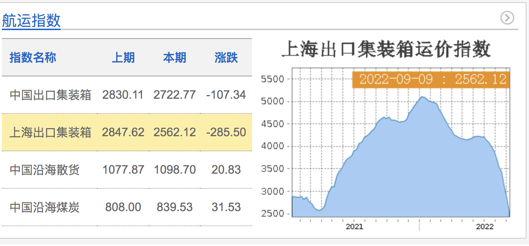Click the circular right-arrow navigation icon
The height and width of the screenshot is (246, 529).
click(x=507, y=17)
